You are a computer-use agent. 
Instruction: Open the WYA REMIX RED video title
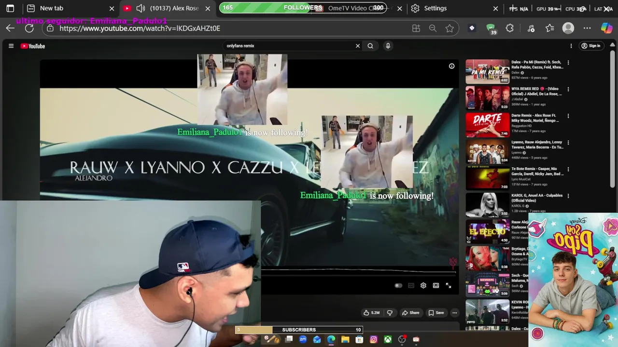click(537, 92)
